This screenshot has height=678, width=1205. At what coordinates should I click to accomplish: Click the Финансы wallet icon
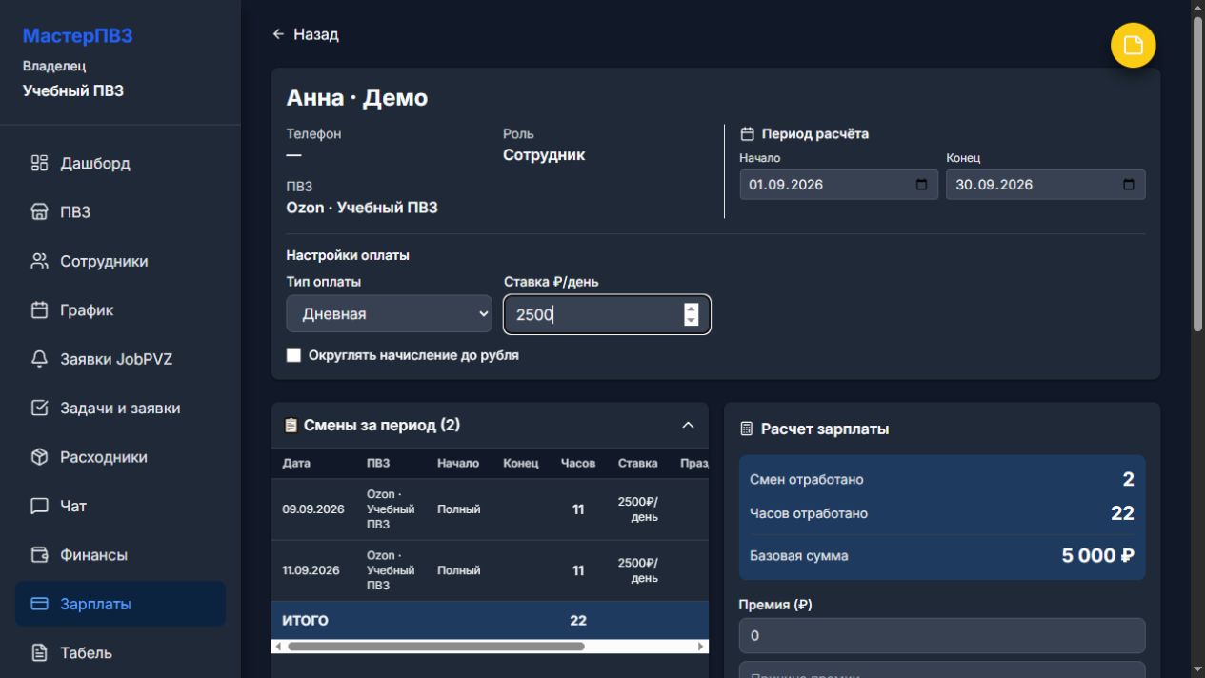[x=39, y=555]
